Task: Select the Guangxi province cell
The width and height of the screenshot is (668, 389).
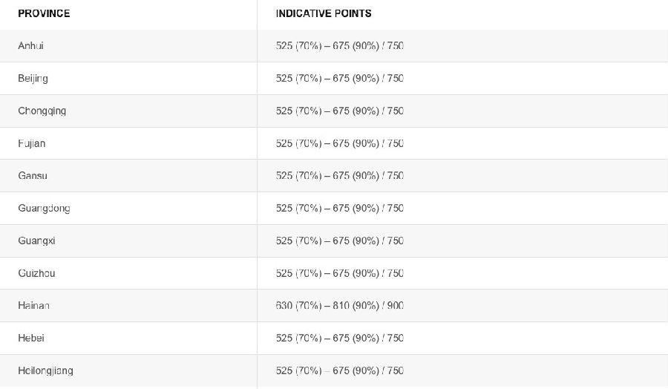Action: click(x=36, y=241)
